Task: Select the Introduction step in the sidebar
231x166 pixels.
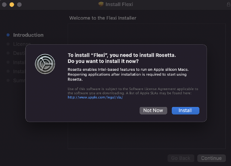Action: pyautogui.click(x=28, y=35)
